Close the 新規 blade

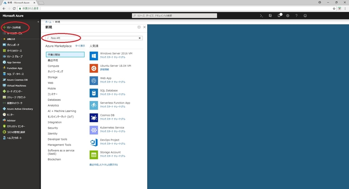click(145, 27)
